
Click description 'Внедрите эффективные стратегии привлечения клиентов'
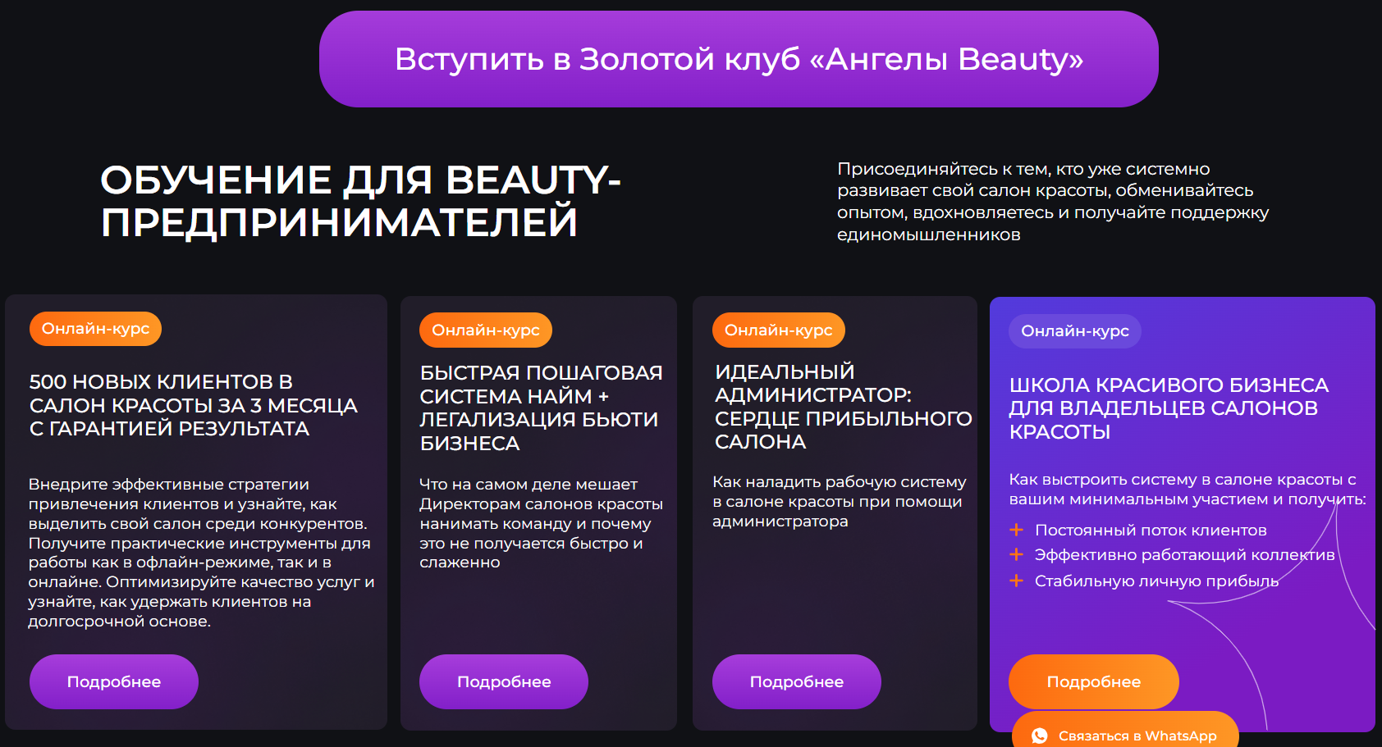coord(201,553)
